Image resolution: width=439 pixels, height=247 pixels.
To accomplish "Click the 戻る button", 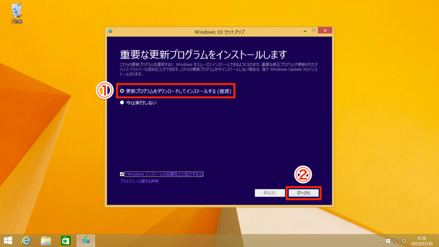I will pyautogui.click(x=269, y=193).
